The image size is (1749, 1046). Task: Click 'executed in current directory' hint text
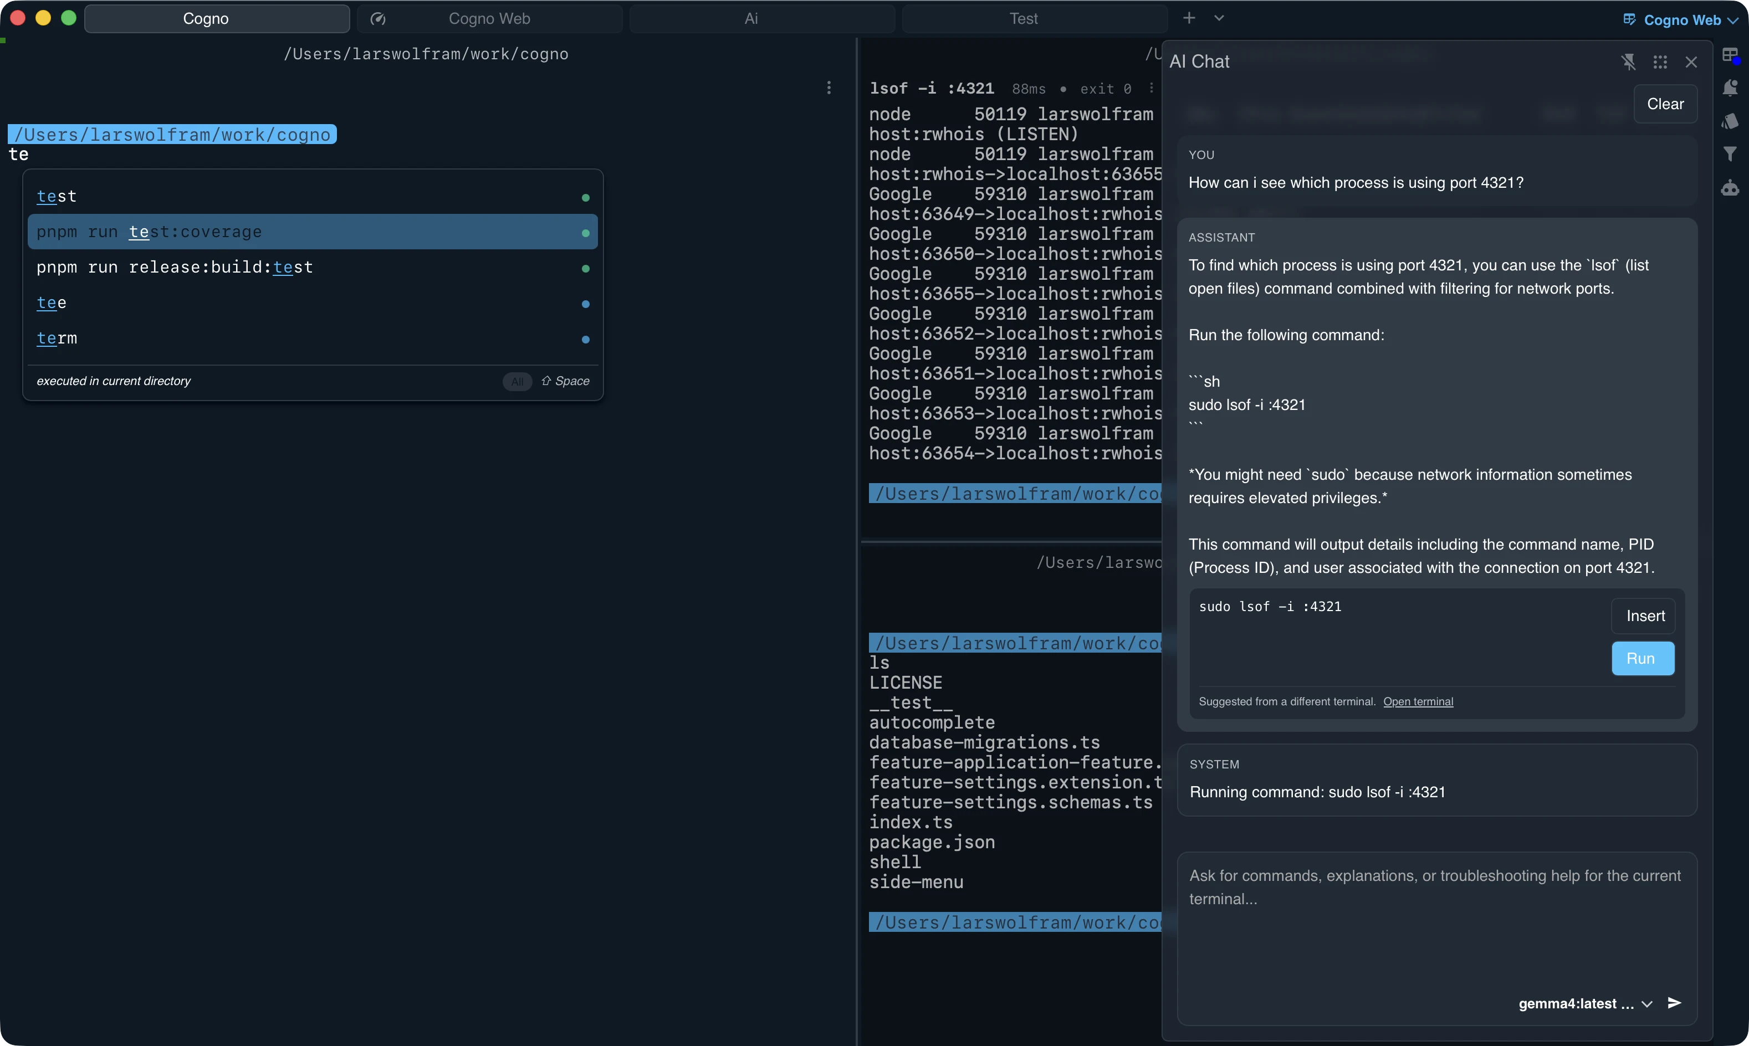[114, 381]
